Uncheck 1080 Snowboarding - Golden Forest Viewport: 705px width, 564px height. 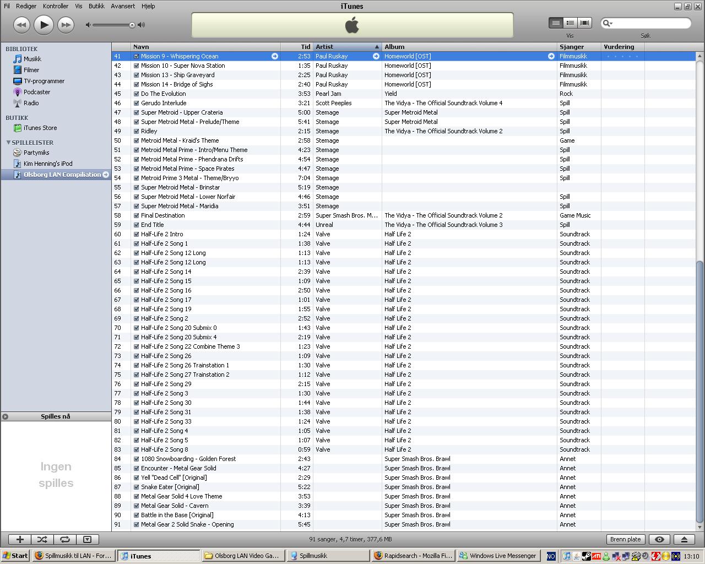pos(136,459)
